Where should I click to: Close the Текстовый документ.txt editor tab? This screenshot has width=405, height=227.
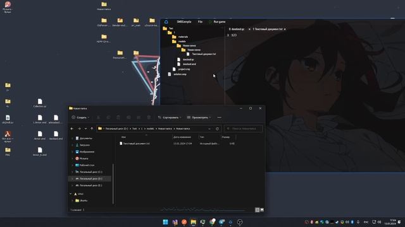point(285,30)
